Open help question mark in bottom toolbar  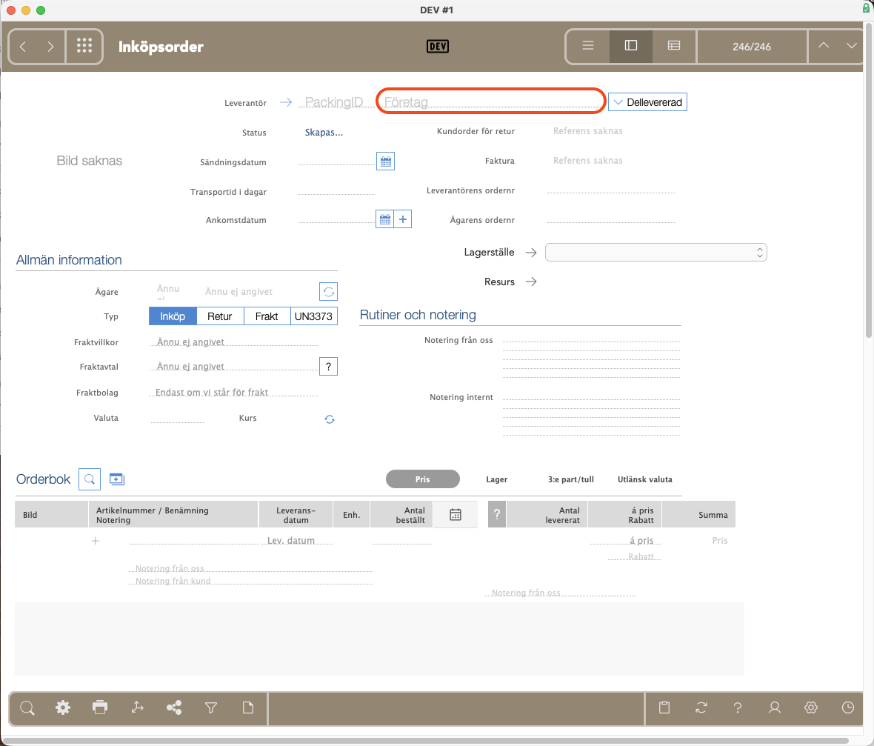pyautogui.click(x=738, y=708)
